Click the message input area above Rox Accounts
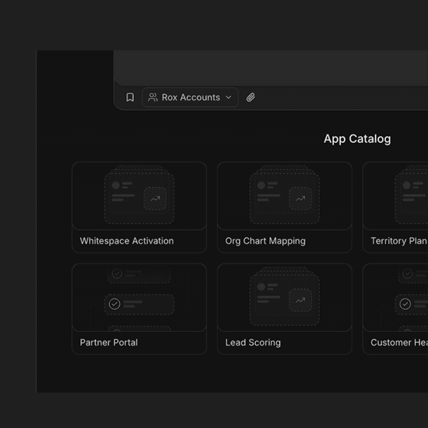Viewport: 428px width, 428px height. [x=267, y=67]
